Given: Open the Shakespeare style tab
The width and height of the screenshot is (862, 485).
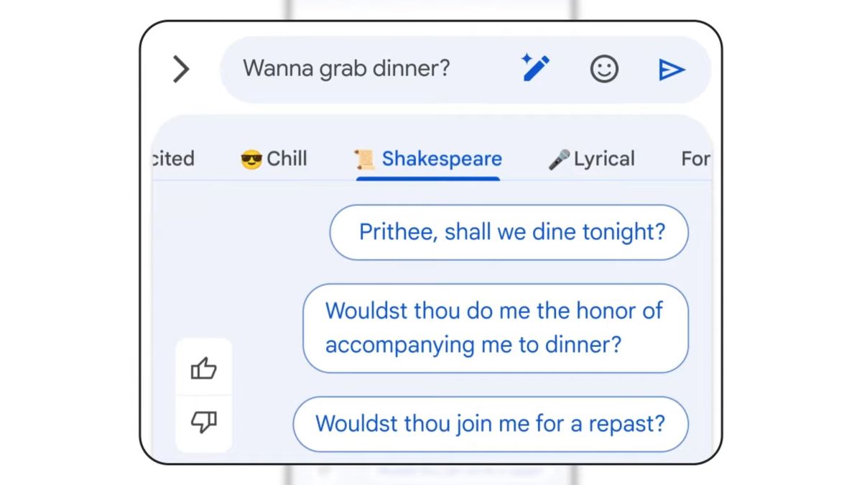Looking at the screenshot, I should point(427,158).
